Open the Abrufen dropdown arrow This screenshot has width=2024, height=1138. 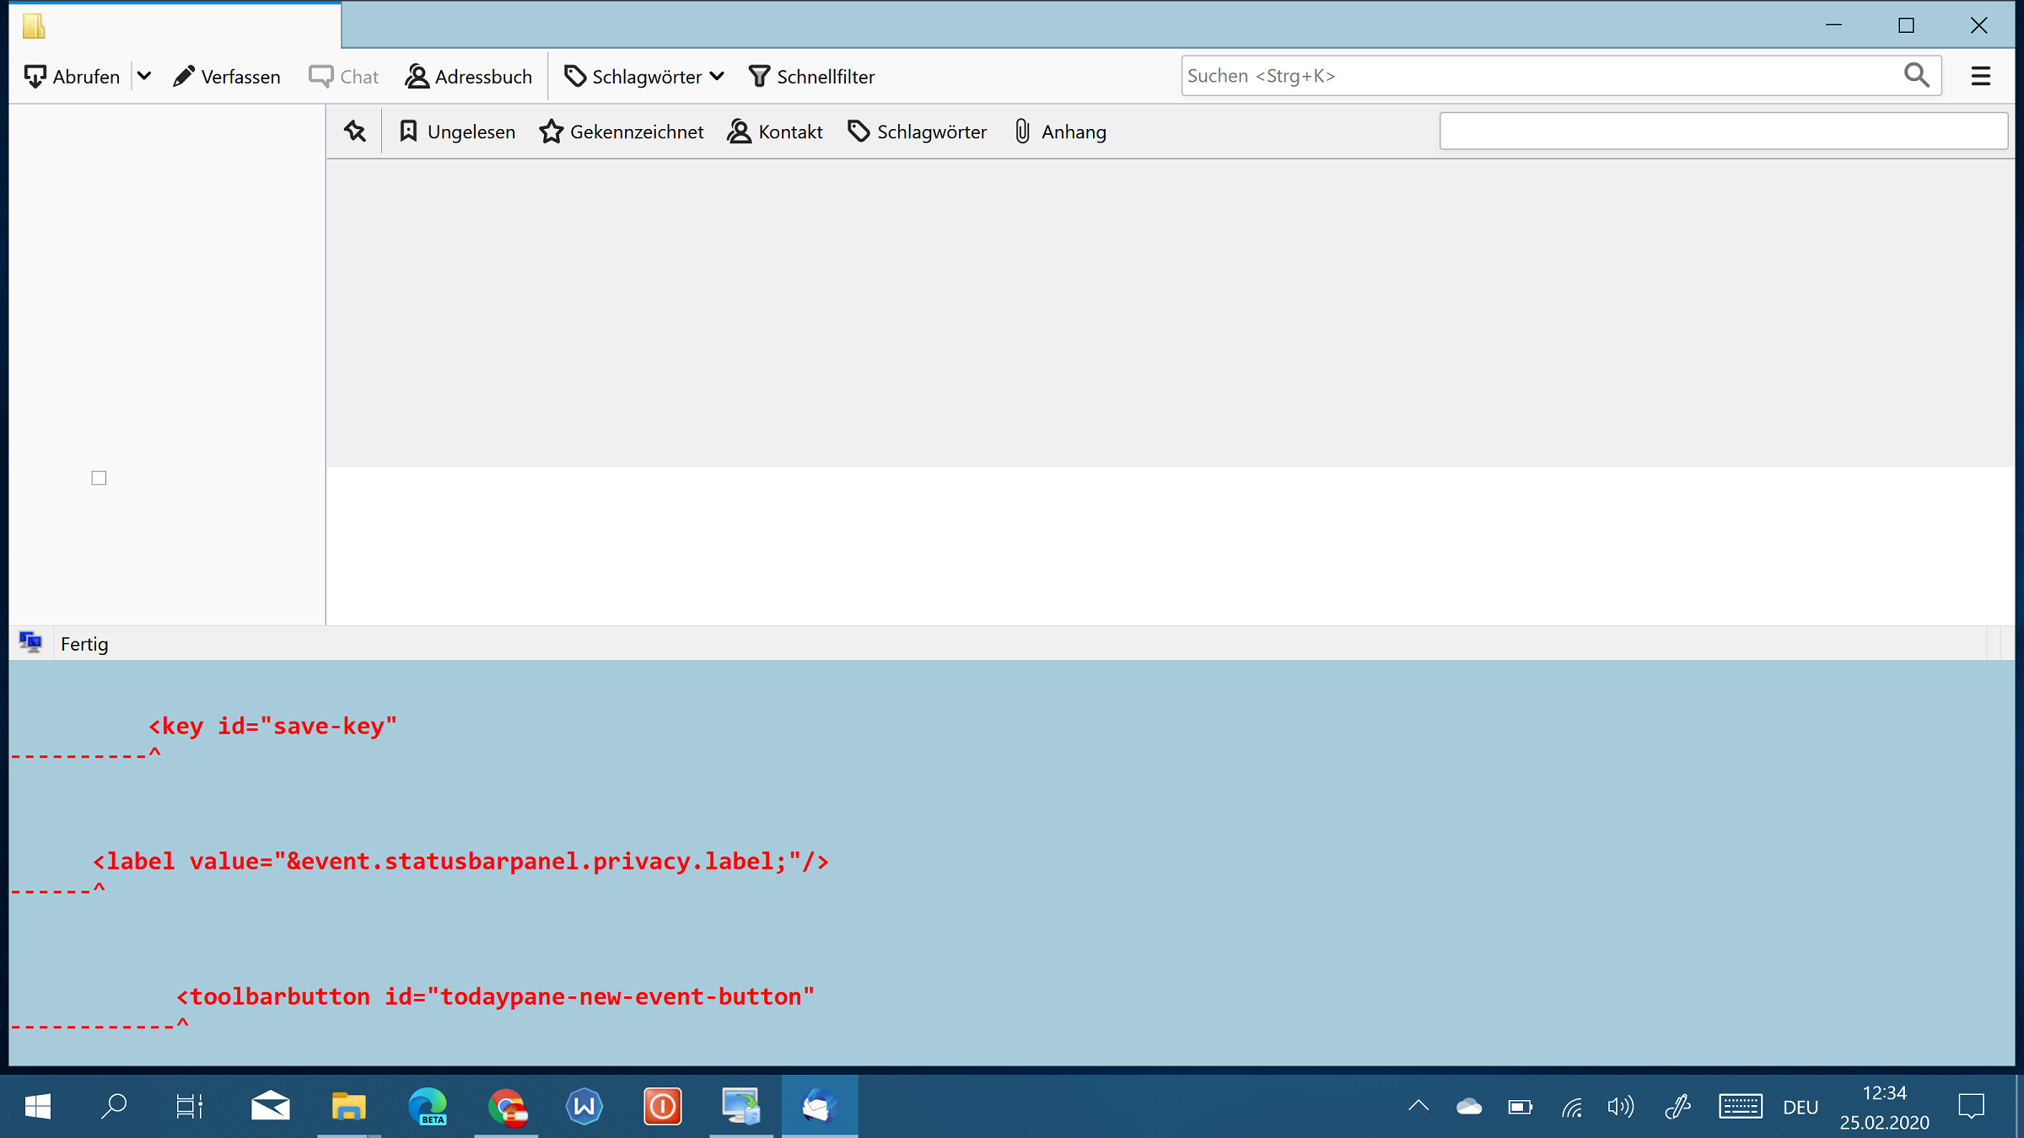point(144,77)
